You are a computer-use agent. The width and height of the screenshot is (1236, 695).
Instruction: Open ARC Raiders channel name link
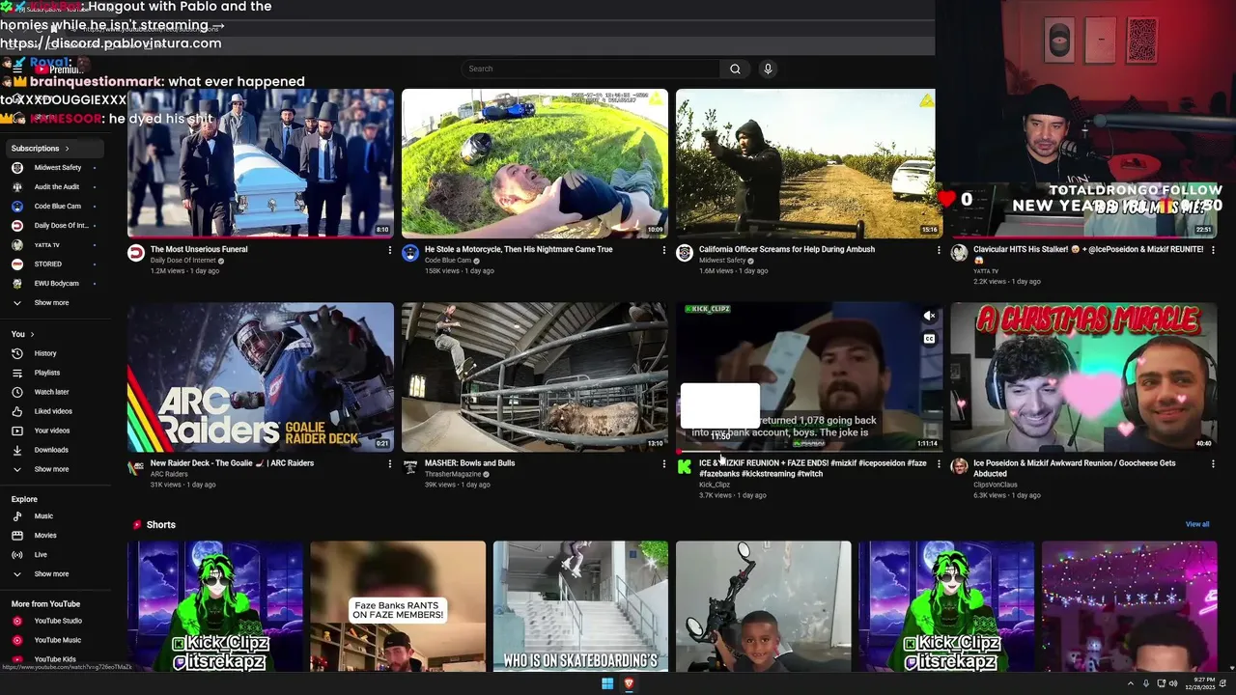pyautogui.click(x=169, y=474)
